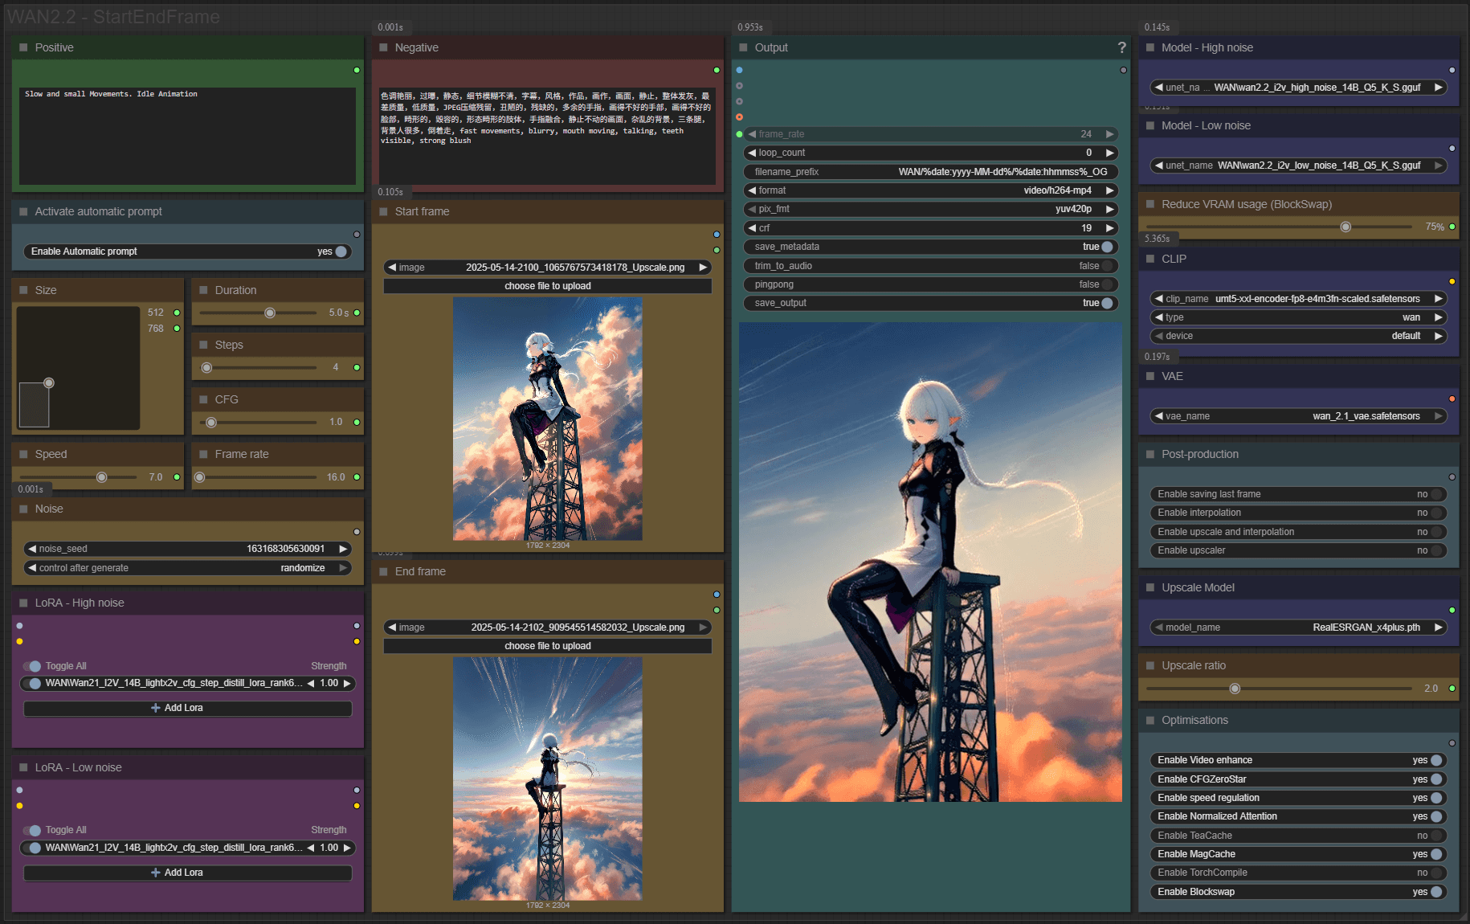1470x924 pixels.
Task: Click the Positive node collapse square icon
Action: [x=23, y=47]
